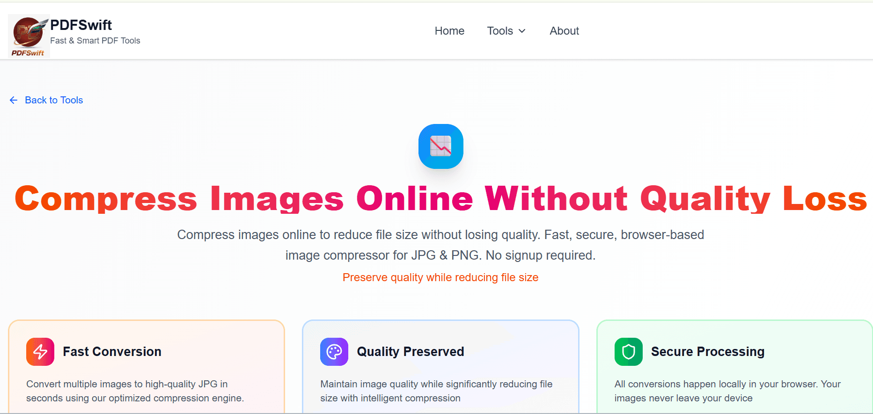Go to the About page
This screenshot has width=873, height=414.
[x=564, y=31]
